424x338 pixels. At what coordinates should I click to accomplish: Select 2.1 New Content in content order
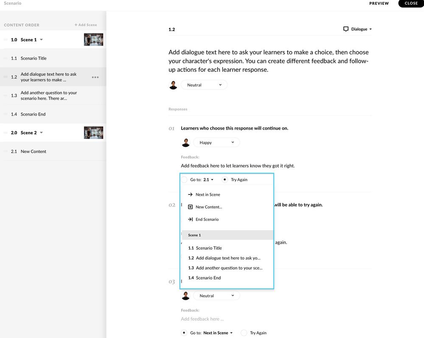[x=53, y=152]
